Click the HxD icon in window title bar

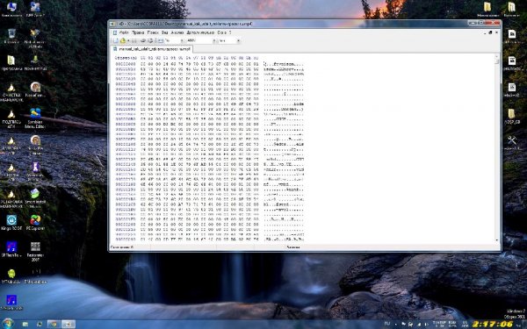coord(112,24)
